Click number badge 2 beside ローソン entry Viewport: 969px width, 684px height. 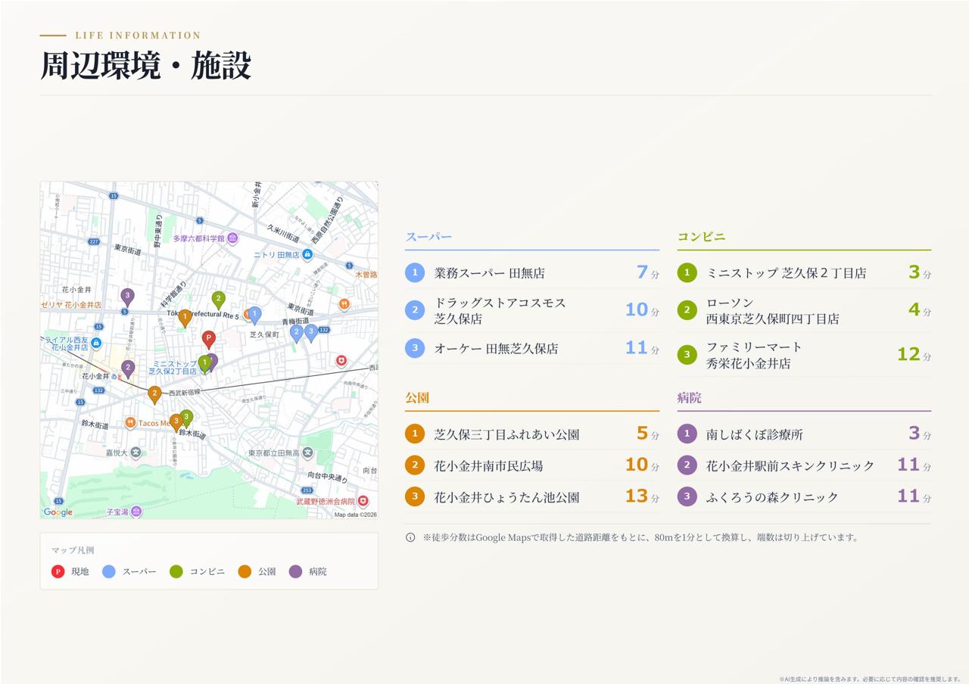point(687,310)
